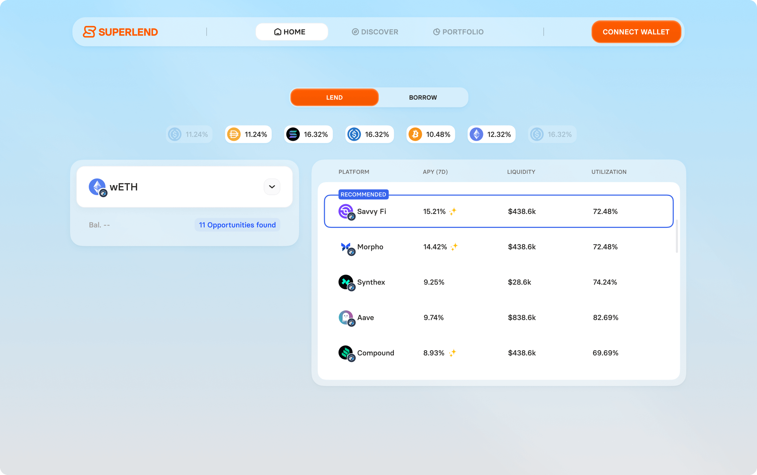Click the Superlend logo
Viewport: 757px width, 475px height.
(x=120, y=32)
